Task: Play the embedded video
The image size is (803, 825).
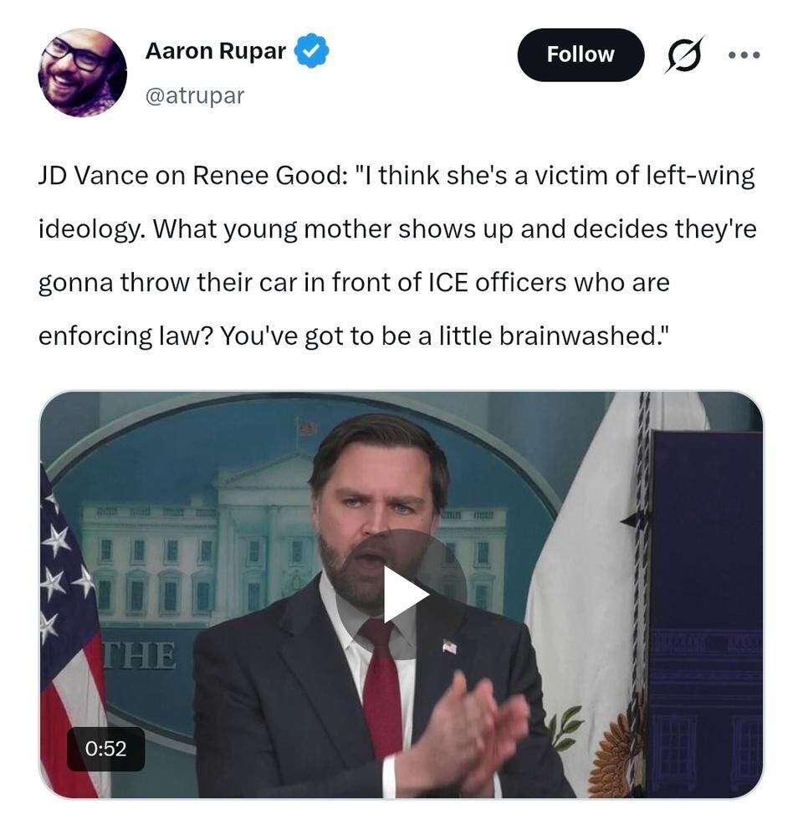Action: click(402, 594)
